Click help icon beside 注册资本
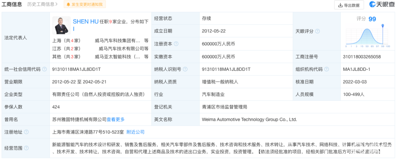Viewport: 396px width, 159px height. click(x=176, y=44)
